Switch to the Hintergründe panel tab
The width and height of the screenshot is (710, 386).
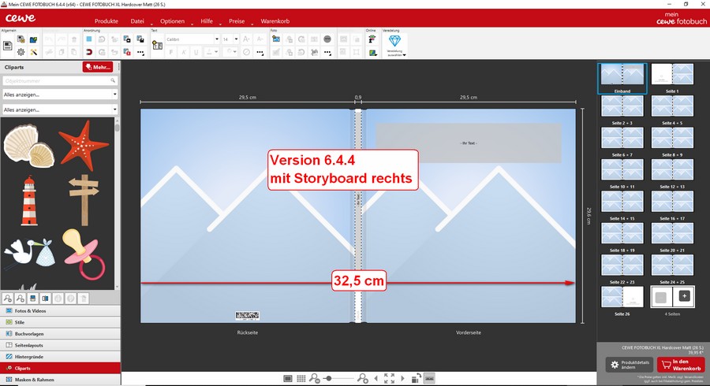pyautogui.click(x=60, y=356)
